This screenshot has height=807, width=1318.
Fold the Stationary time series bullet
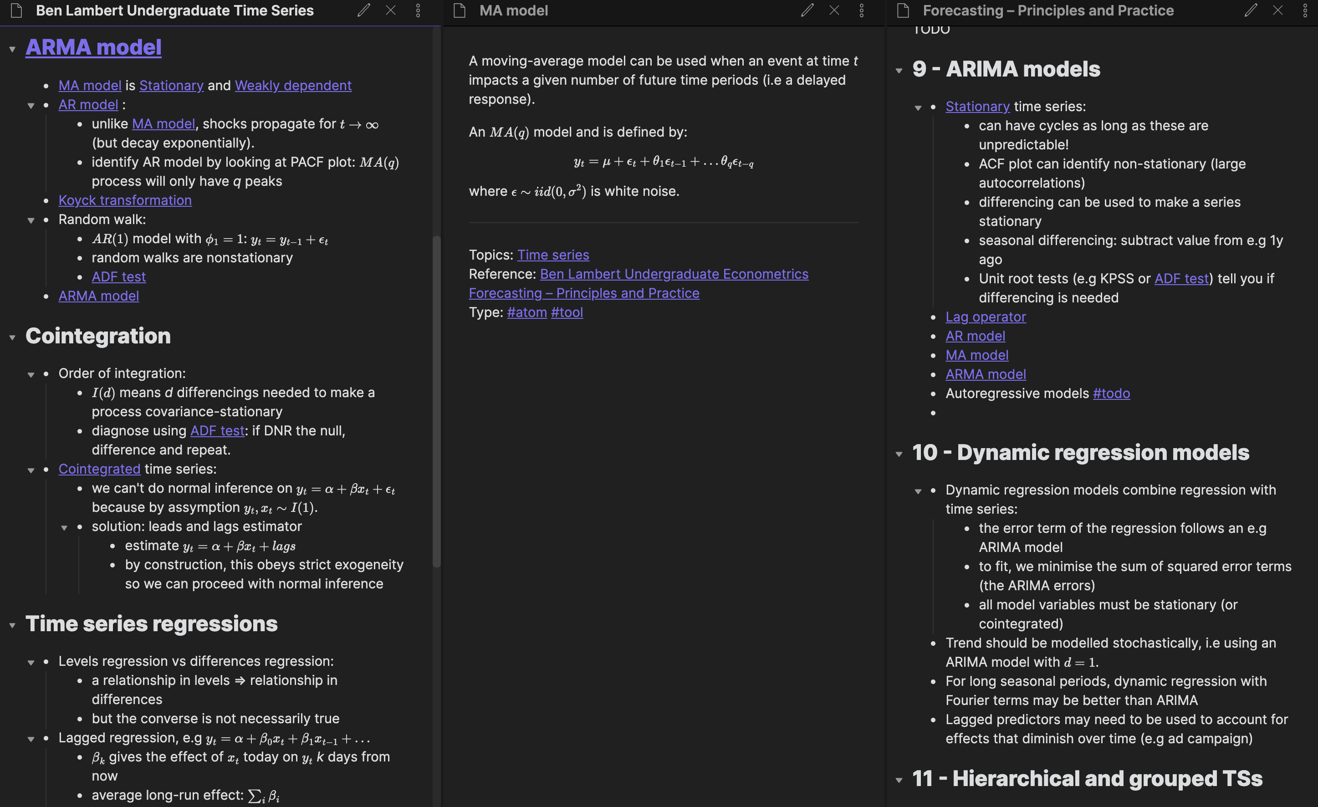pyautogui.click(x=918, y=107)
